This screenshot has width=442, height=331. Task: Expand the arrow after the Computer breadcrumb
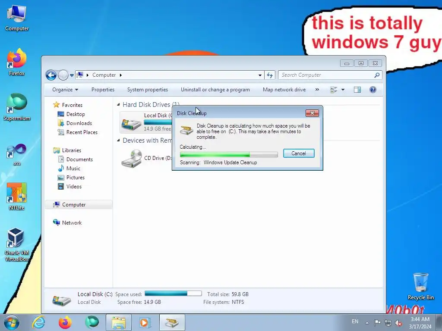(x=121, y=75)
